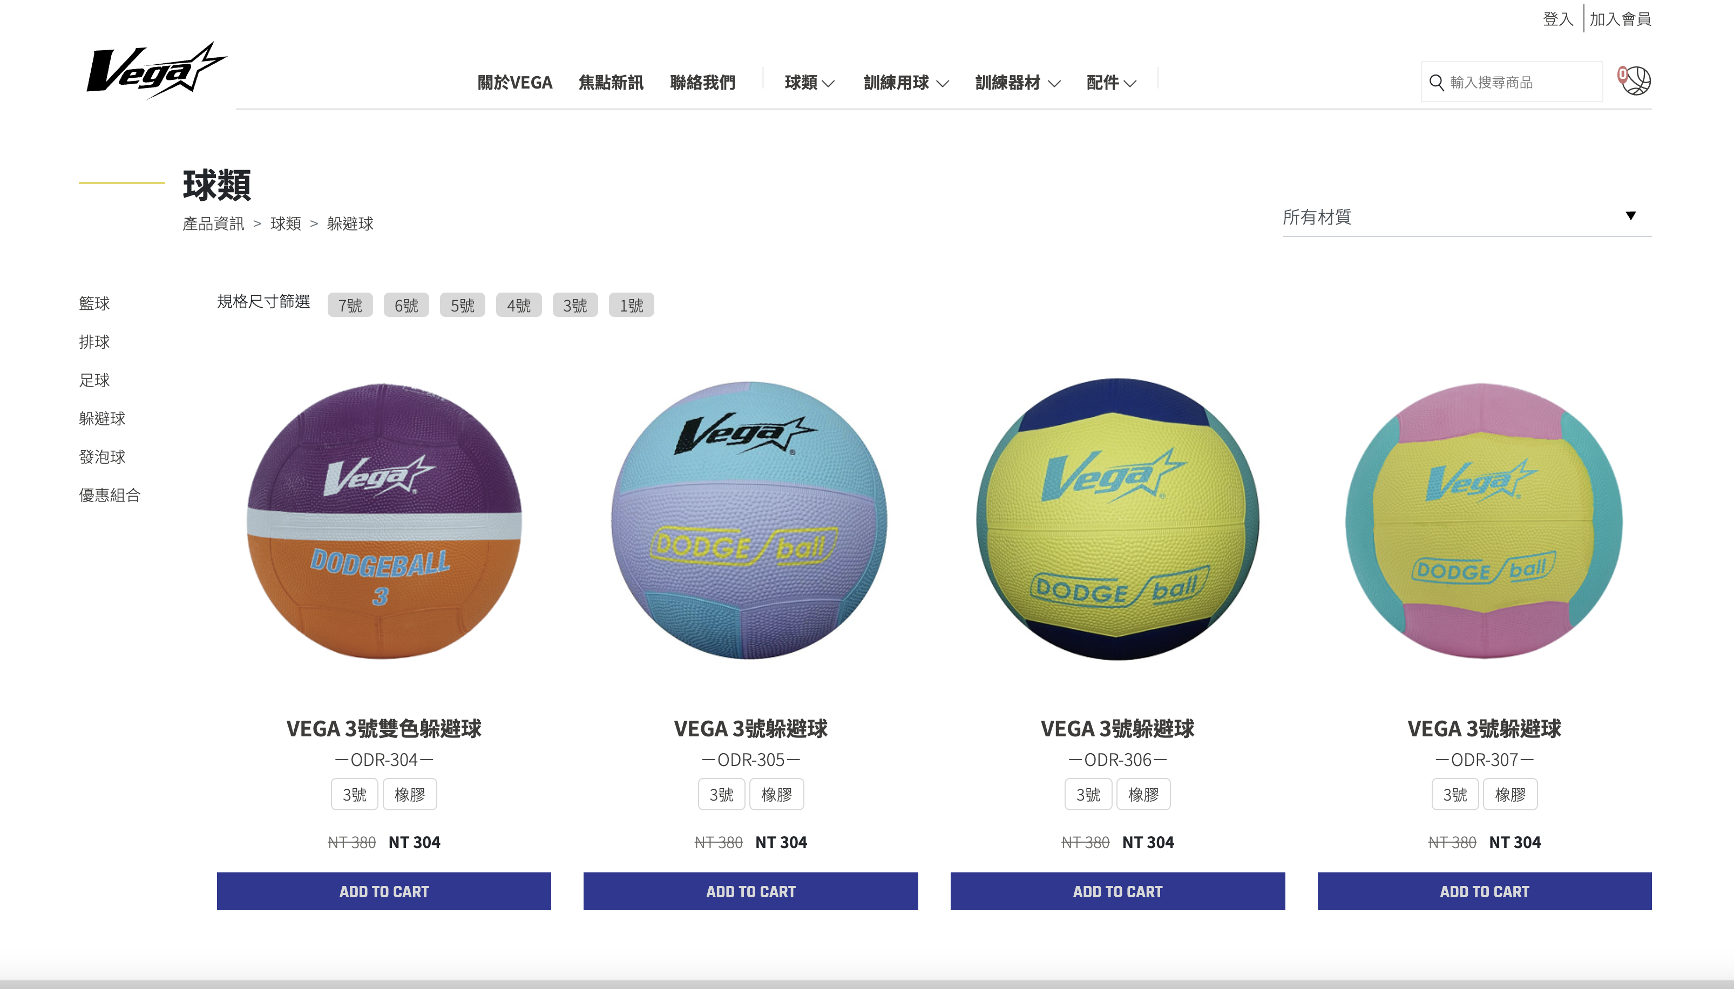Open the shopping cart basketball icon
The height and width of the screenshot is (989, 1734).
[1635, 81]
